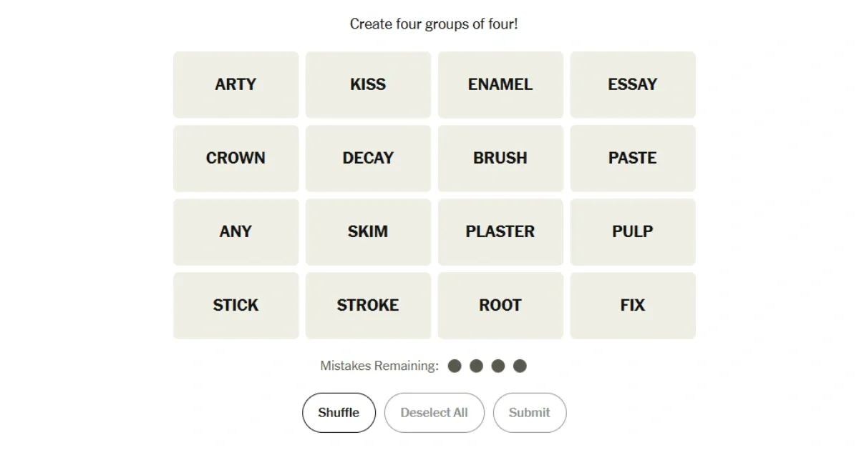Tap the DECAY tile
859x450 pixels.
368,158
